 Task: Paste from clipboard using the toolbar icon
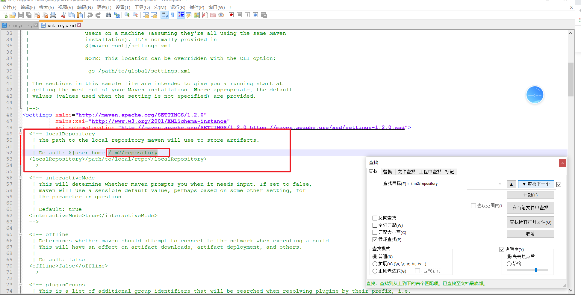coord(80,15)
